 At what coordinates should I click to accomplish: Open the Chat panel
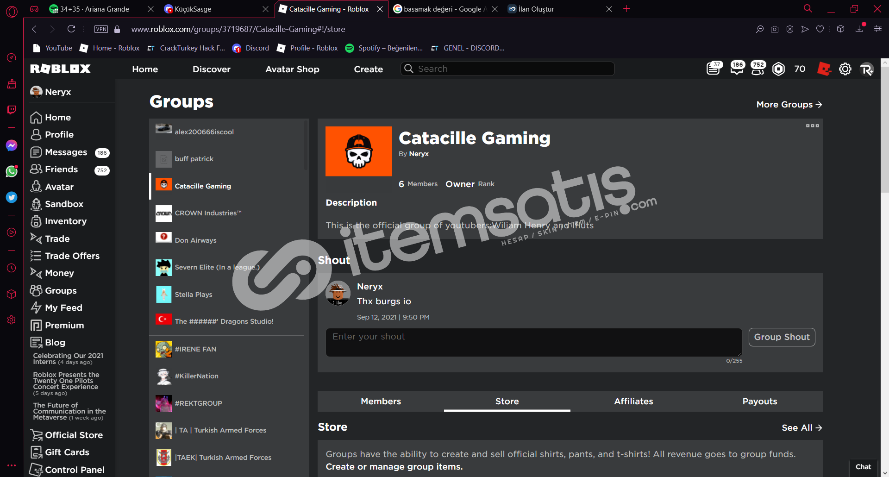pos(863,467)
